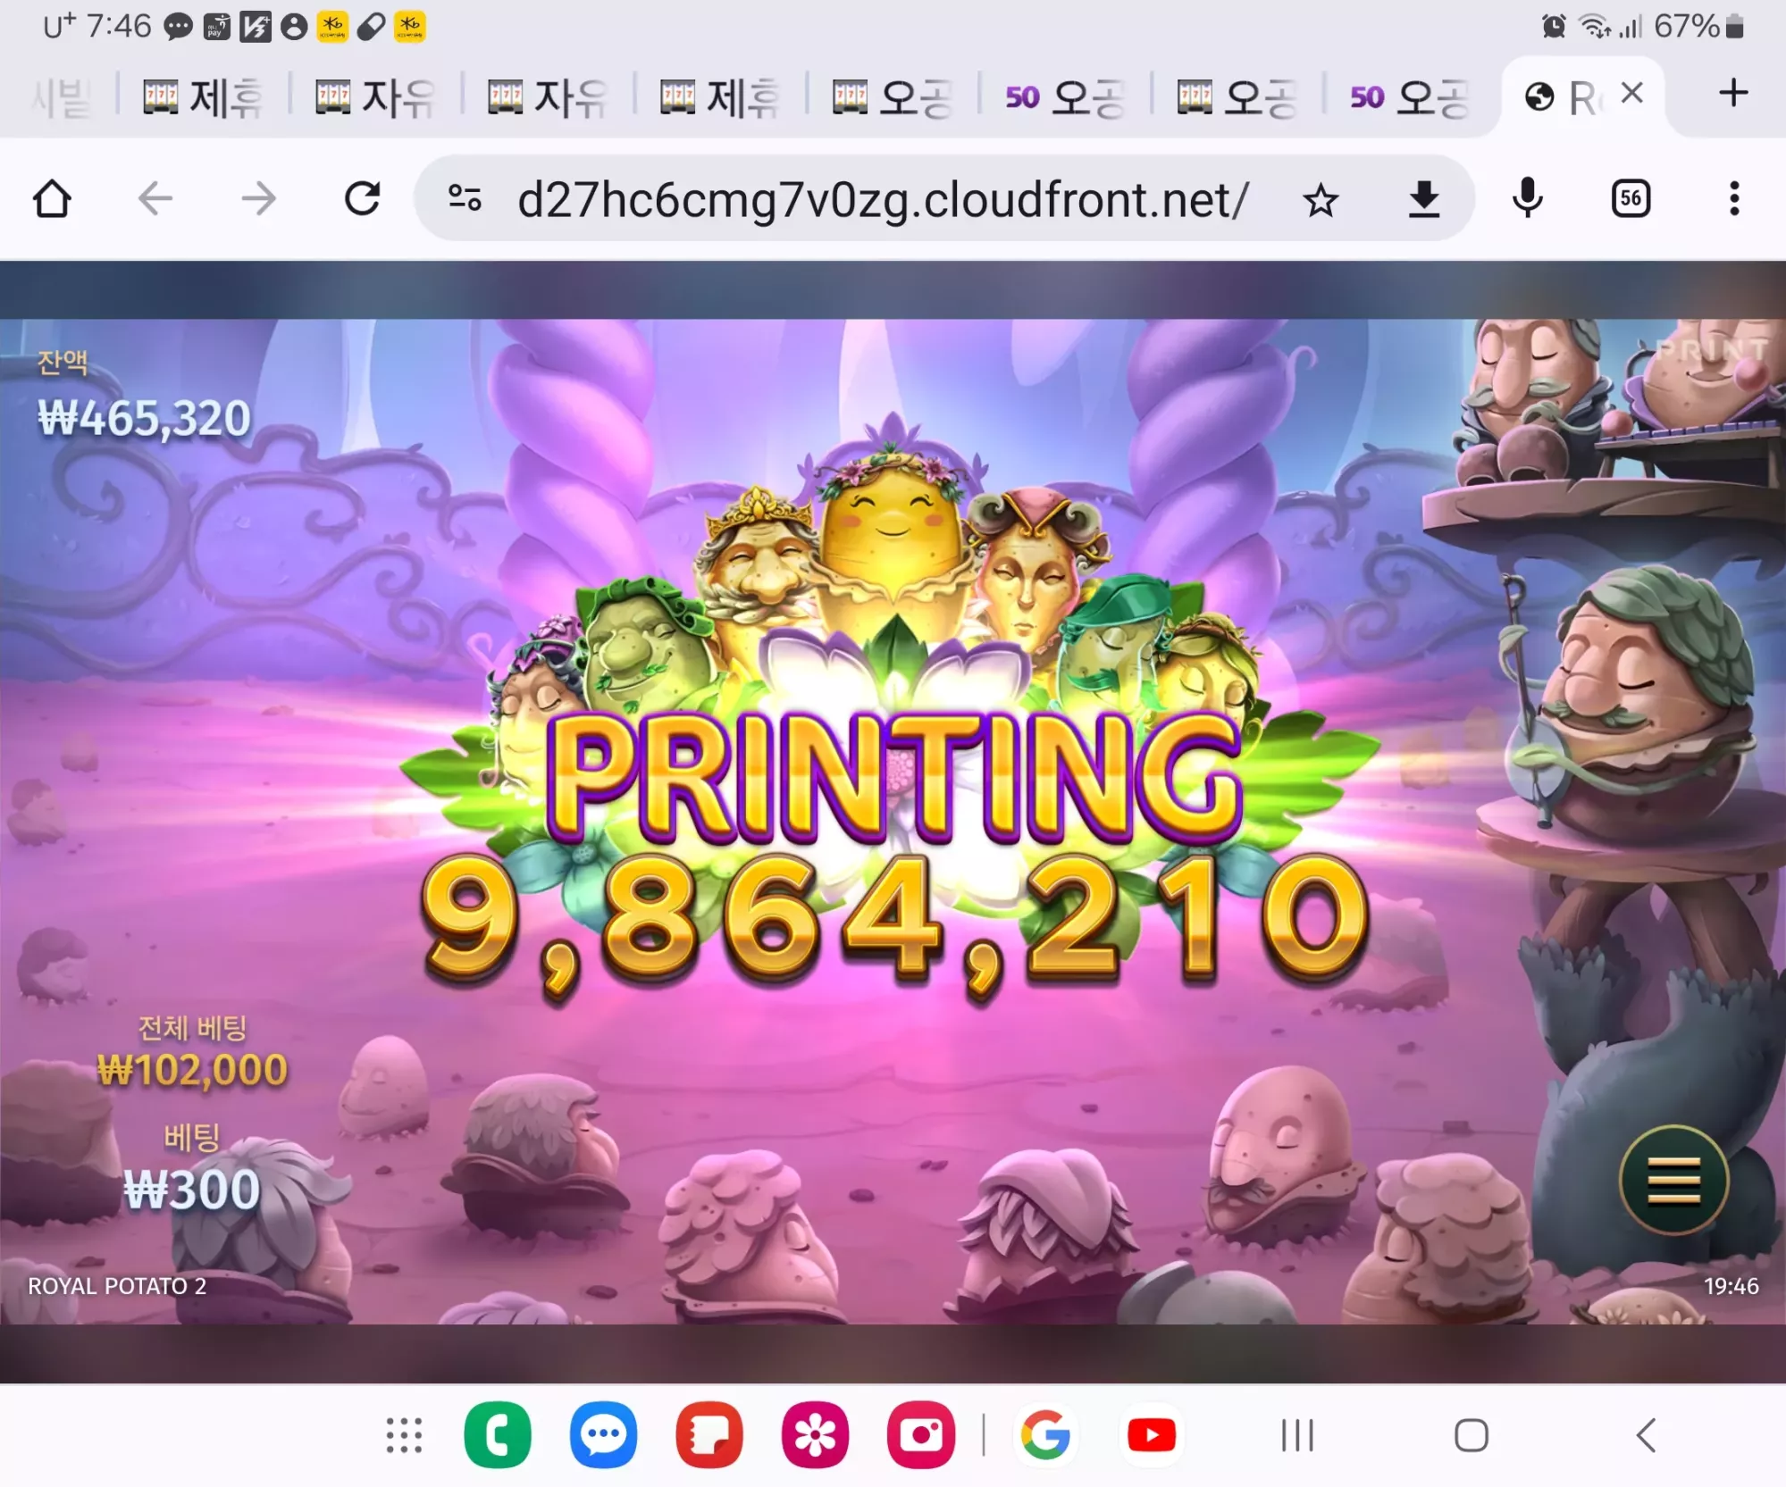Tap the system back chevron
This screenshot has width=1786, height=1487.
point(1646,1436)
